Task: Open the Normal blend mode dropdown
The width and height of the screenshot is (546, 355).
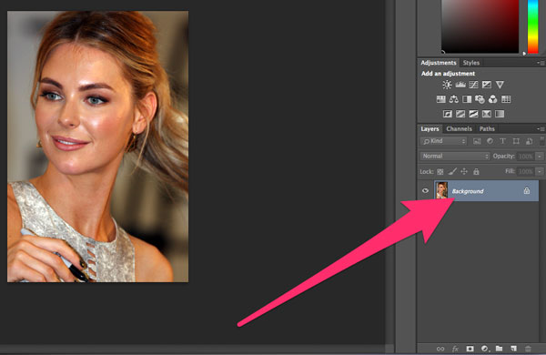Action: pyautogui.click(x=455, y=156)
